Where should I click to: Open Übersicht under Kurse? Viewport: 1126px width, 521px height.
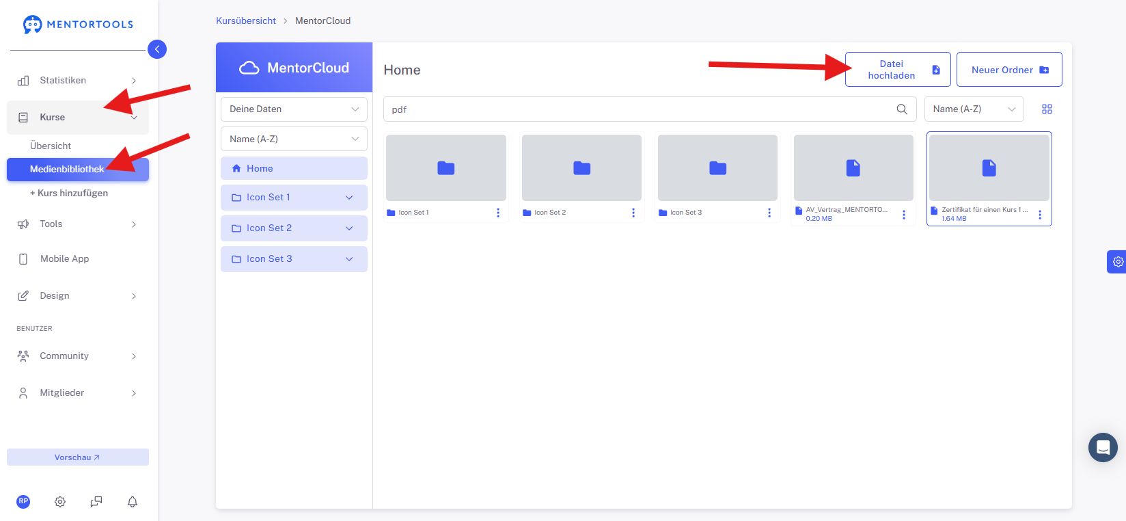(x=51, y=146)
